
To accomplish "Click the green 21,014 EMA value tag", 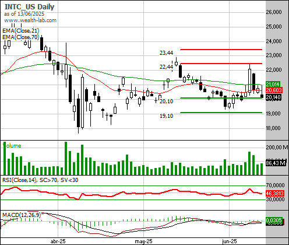I will pyautogui.click(x=273, y=84).
